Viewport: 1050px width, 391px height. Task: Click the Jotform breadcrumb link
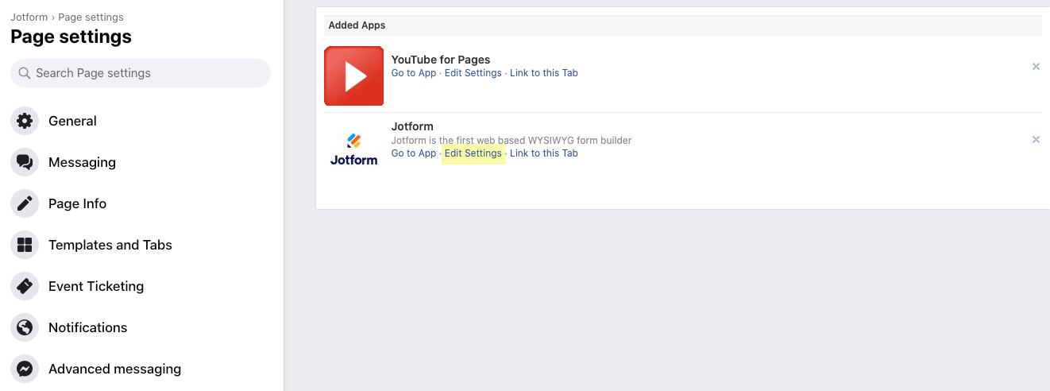pyautogui.click(x=29, y=17)
